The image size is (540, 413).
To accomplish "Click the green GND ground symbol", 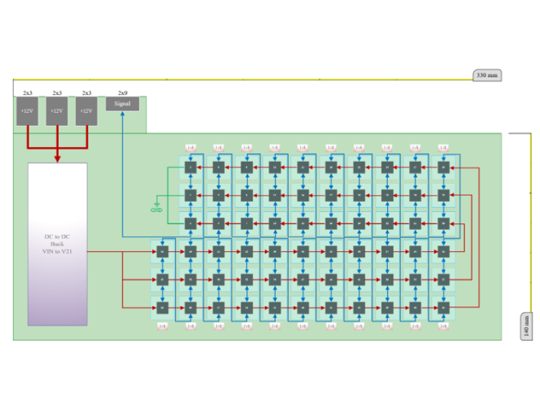I will (x=156, y=208).
